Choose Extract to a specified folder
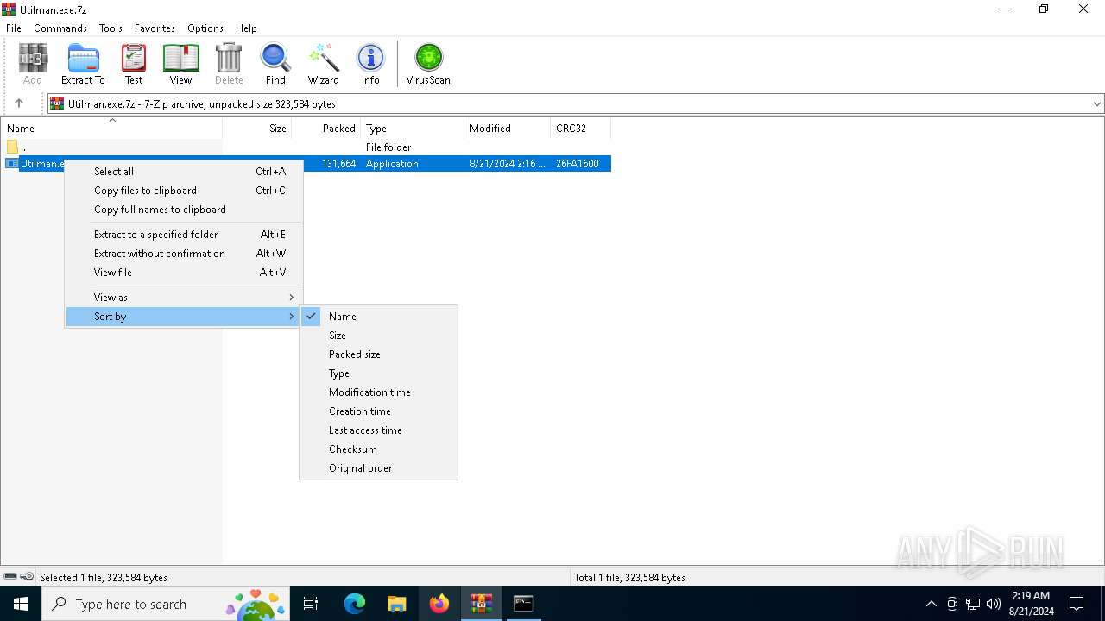 pyautogui.click(x=184, y=235)
